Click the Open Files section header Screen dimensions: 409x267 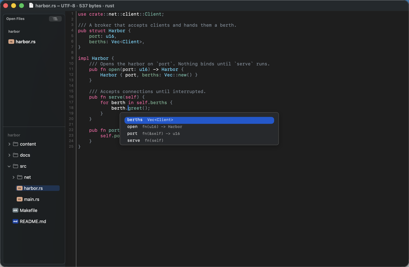point(15,19)
